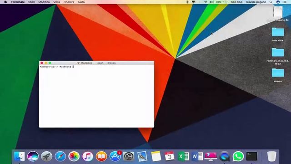Screen dimensions: 291x164
Task: Click the volume speaker icon
Action: coord(212,2)
